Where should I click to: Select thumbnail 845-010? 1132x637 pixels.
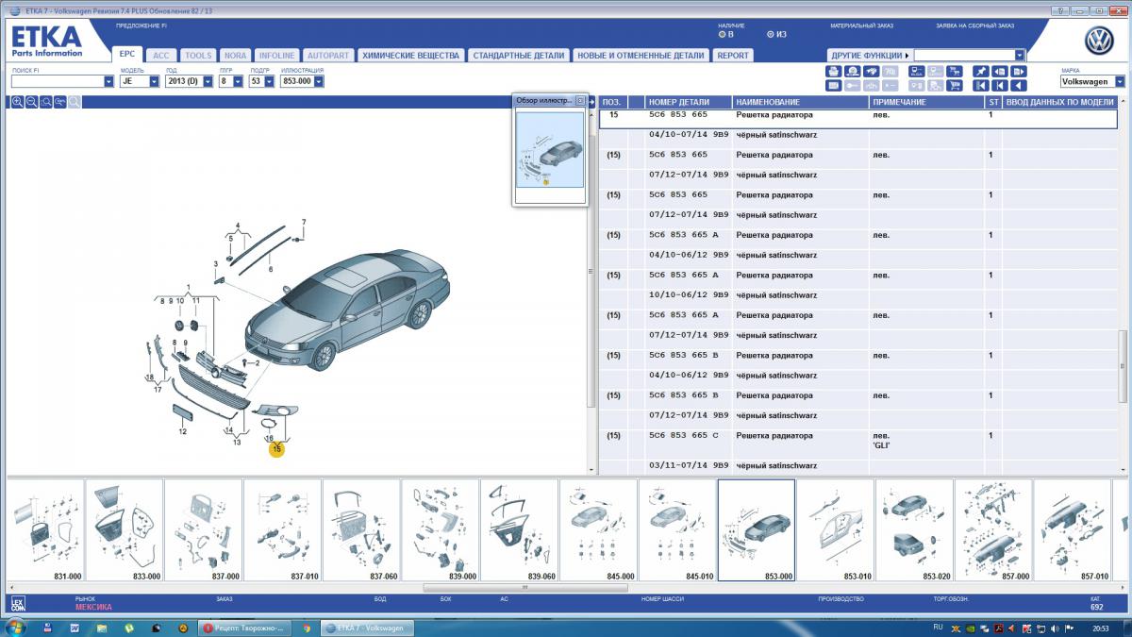click(677, 530)
